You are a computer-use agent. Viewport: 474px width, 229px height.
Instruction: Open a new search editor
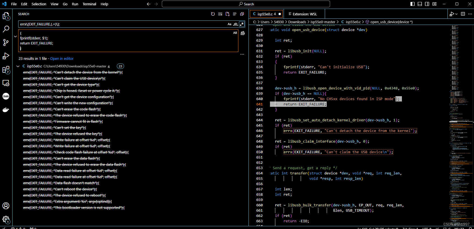click(x=227, y=14)
